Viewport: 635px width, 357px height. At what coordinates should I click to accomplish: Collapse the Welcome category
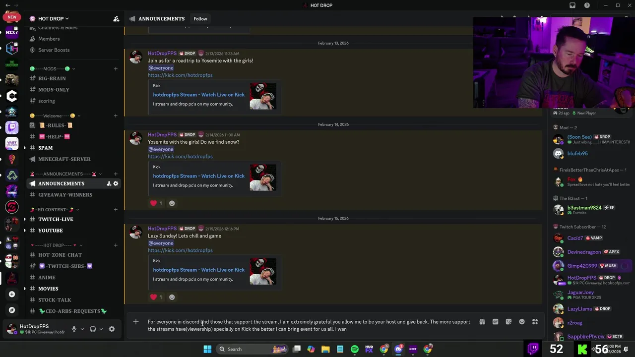pos(55,116)
